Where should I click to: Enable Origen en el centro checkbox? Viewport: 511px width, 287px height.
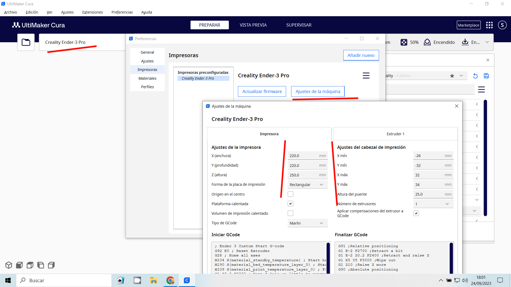point(290,194)
